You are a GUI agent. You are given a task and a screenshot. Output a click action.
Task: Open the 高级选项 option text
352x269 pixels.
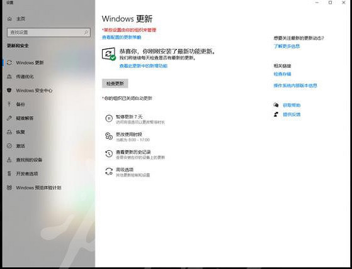[125, 170]
